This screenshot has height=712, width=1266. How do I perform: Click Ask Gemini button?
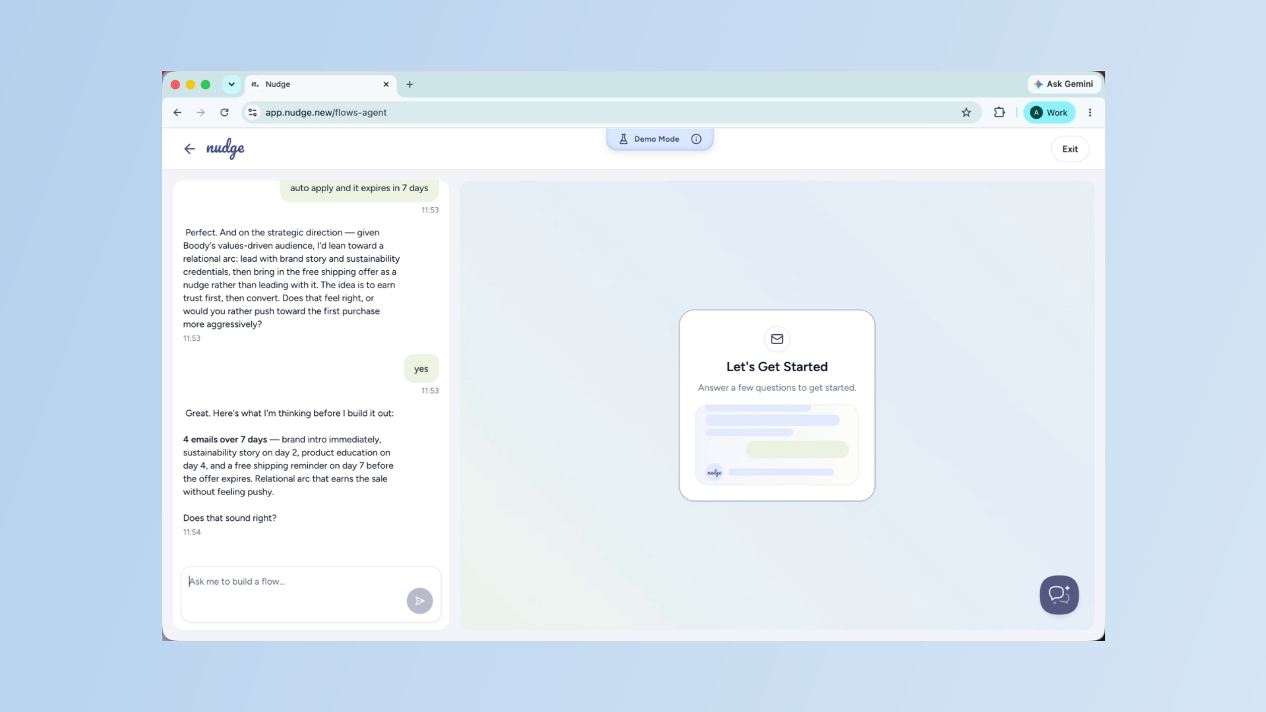(x=1064, y=84)
